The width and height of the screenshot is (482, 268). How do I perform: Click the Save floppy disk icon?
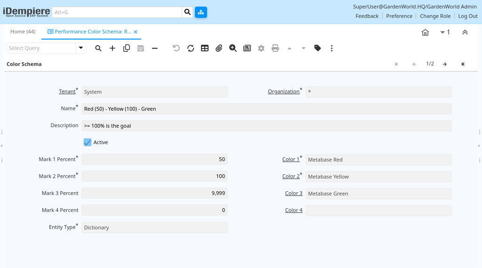point(140,49)
